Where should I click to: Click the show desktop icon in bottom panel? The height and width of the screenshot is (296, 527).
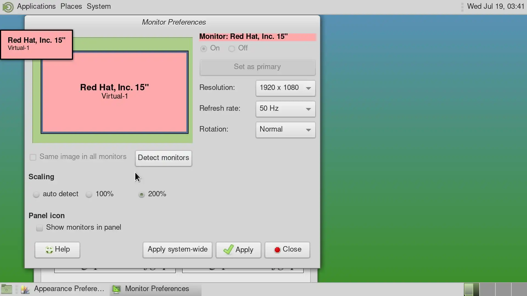[7, 289]
